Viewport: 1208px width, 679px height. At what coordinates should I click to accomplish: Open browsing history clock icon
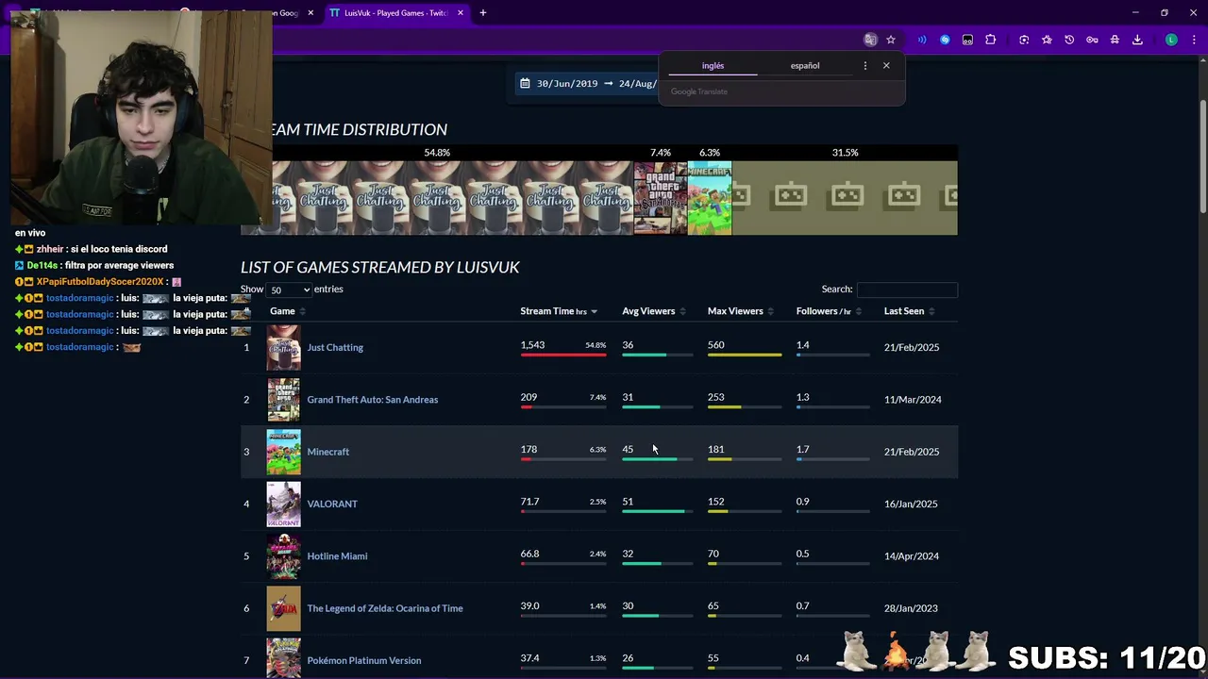click(1069, 40)
